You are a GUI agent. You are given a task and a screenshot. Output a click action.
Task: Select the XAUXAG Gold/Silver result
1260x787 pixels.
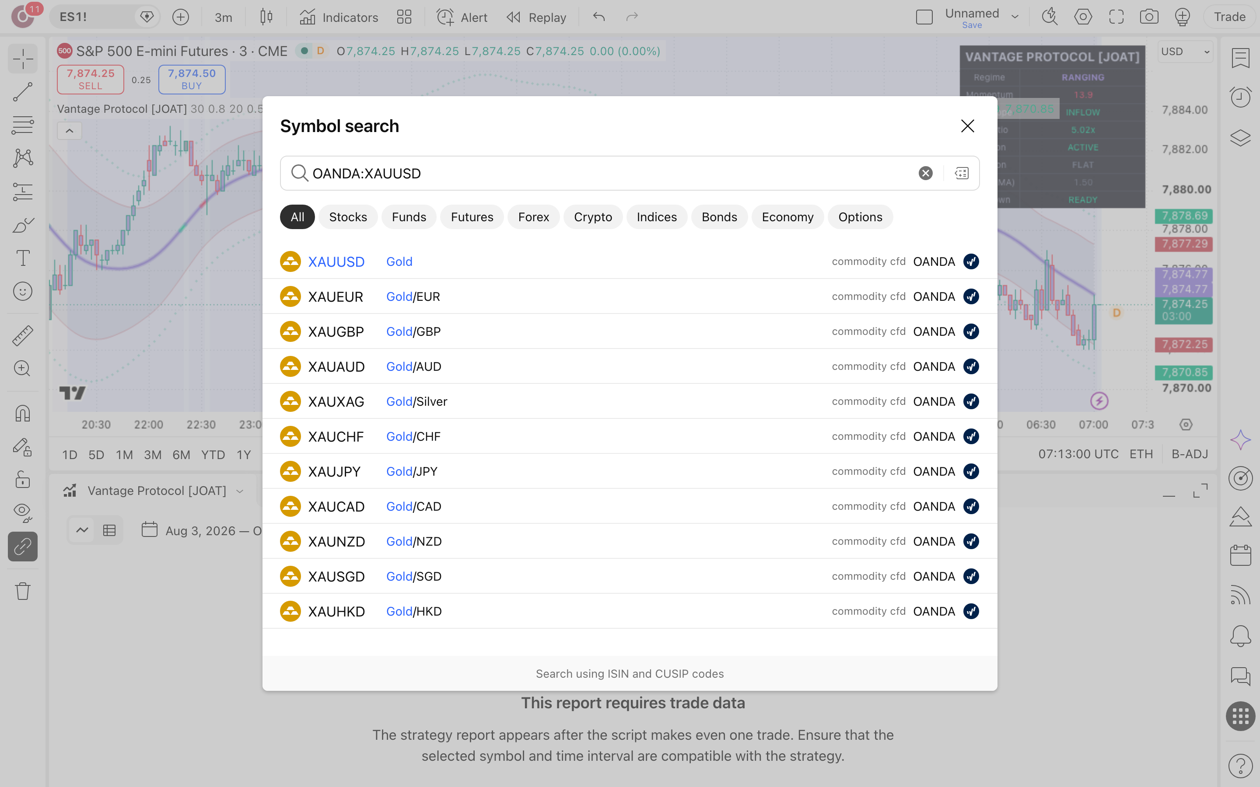[x=630, y=401]
